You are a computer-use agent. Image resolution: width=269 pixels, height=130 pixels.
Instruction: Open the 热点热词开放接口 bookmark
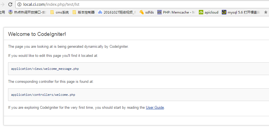tap(27, 12)
